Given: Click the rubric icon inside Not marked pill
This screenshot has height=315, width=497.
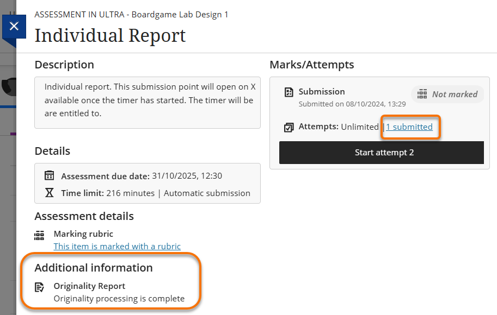Looking at the screenshot, I should (422, 94).
